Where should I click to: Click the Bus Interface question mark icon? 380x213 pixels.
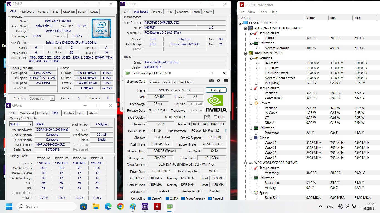[x=226, y=131]
